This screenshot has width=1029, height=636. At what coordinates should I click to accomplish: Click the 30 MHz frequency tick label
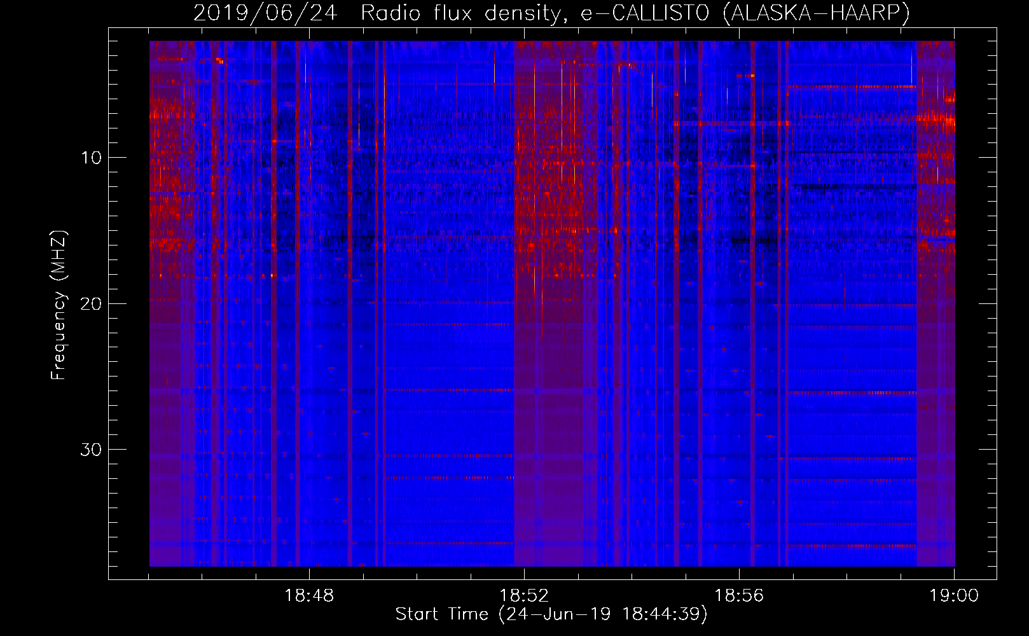pos(91,450)
